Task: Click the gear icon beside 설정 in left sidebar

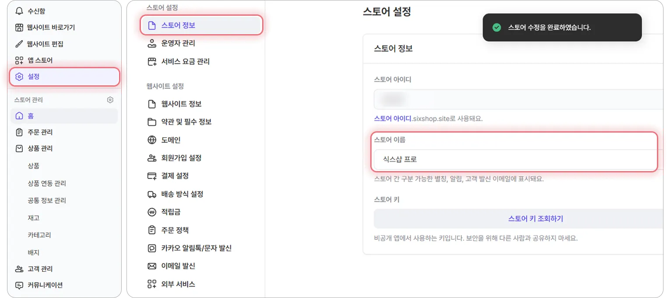Action: [x=19, y=77]
